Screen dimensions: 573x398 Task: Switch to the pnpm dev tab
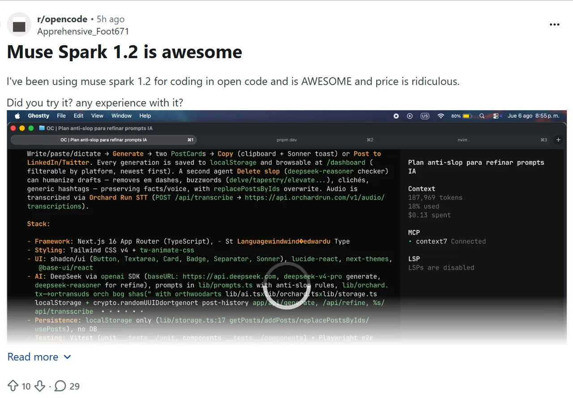click(x=286, y=140)
